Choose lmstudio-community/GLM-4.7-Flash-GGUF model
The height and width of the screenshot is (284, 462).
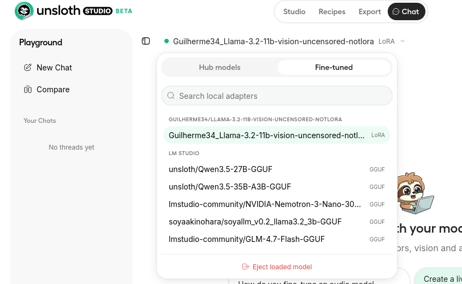[x=247, y=239]
